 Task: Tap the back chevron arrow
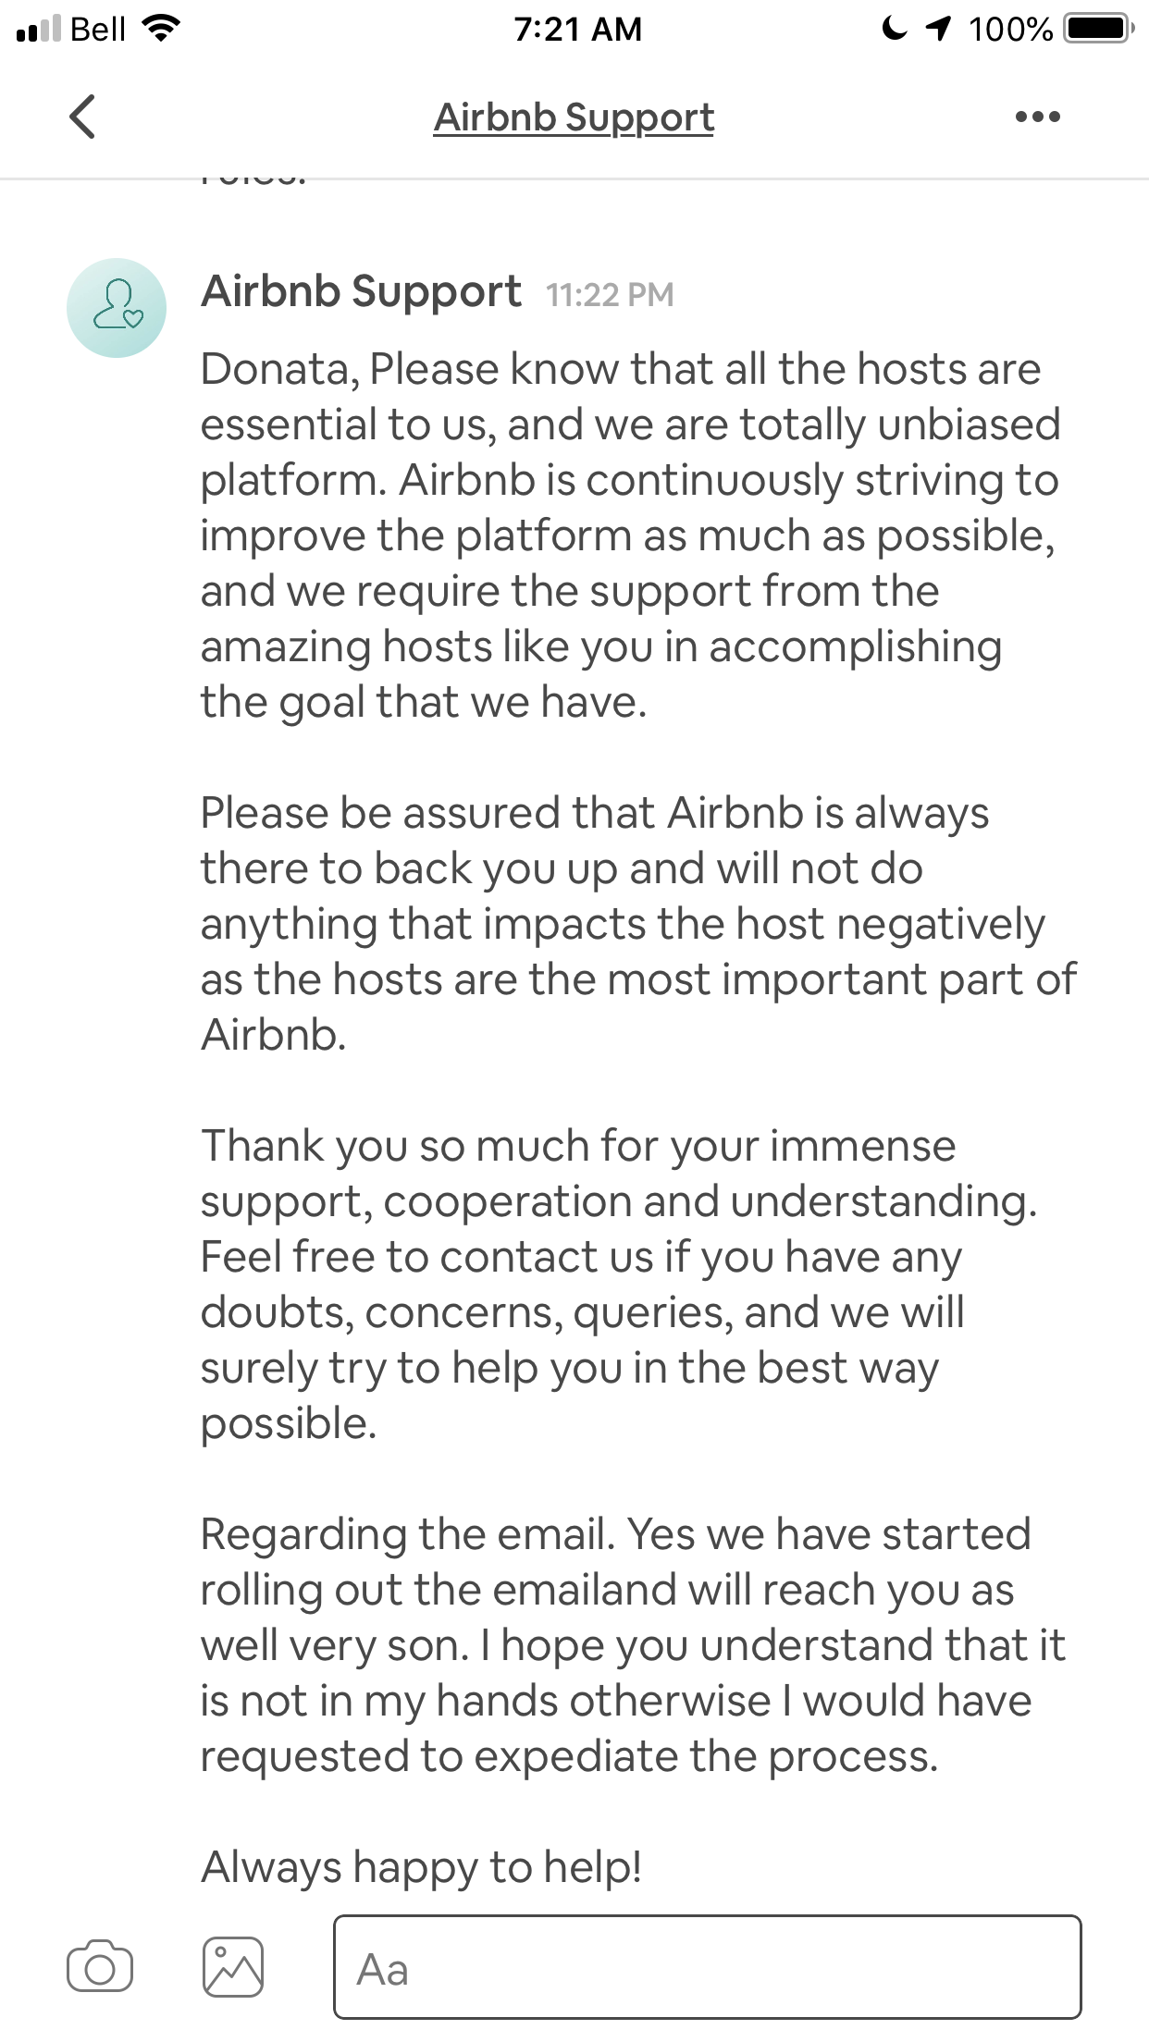click(82, 117)
